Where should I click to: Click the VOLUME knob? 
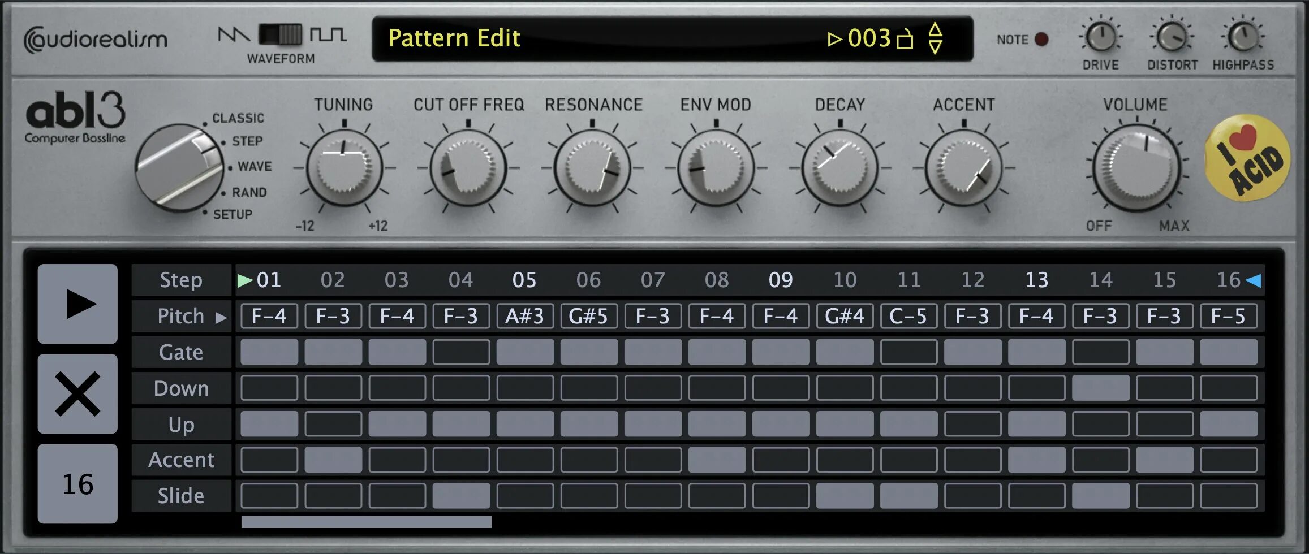(1137, 168)
